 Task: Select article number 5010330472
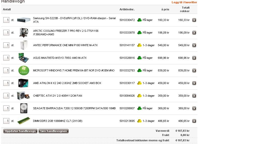click(127, 20)
